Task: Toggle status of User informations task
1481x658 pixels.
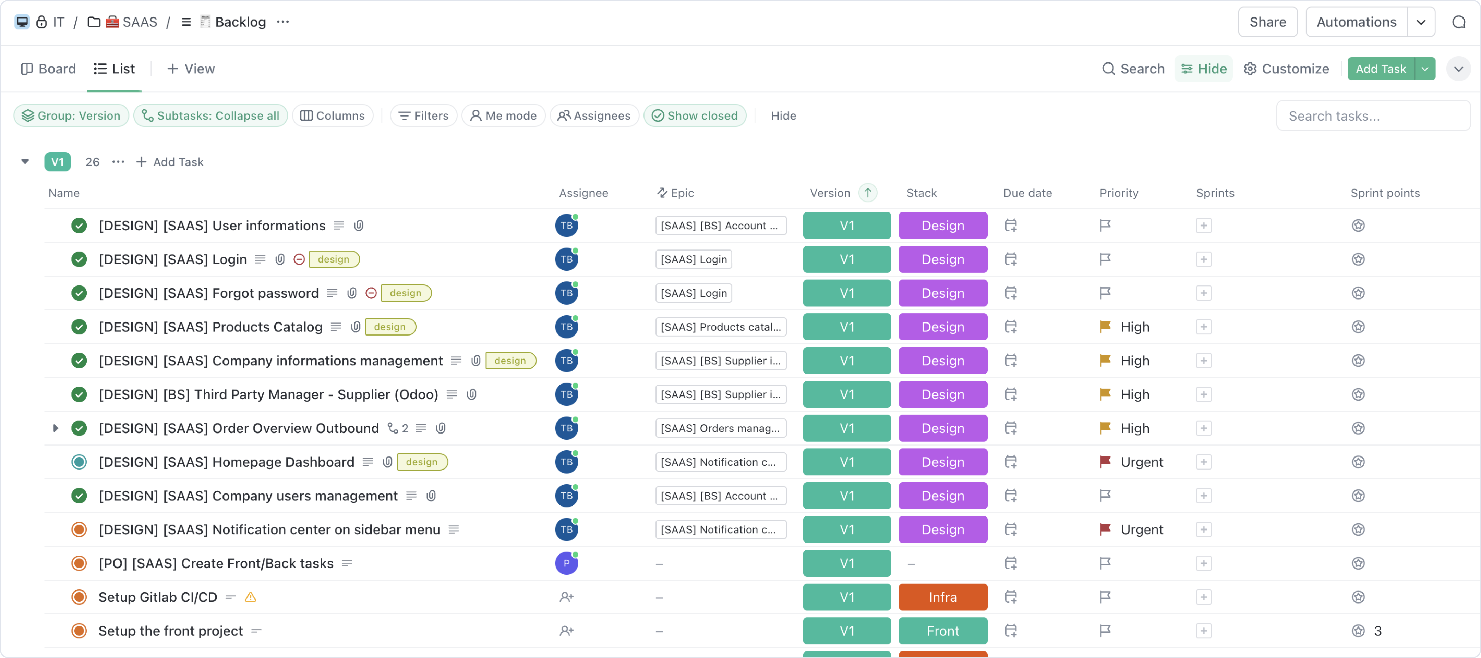Action: coord(79,225)
